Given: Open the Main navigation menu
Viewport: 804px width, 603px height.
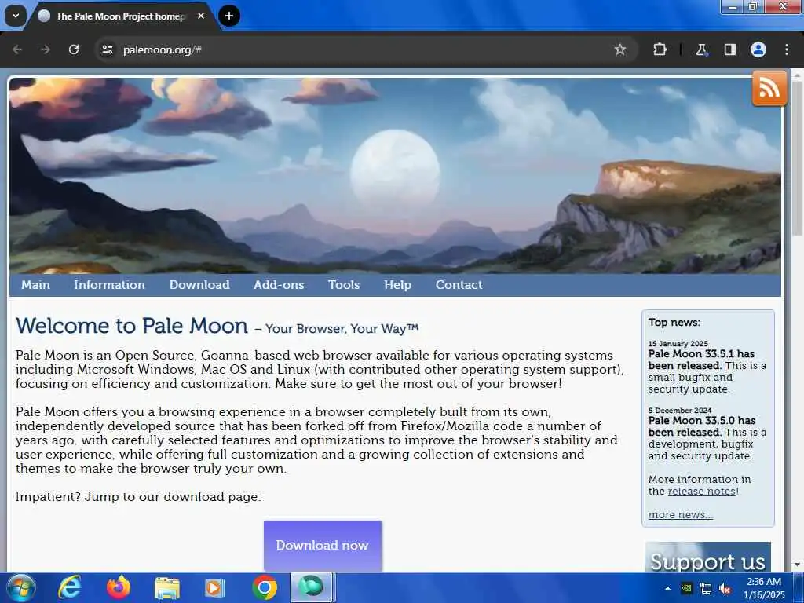Looking at the screenshot, I should (36, 284).
